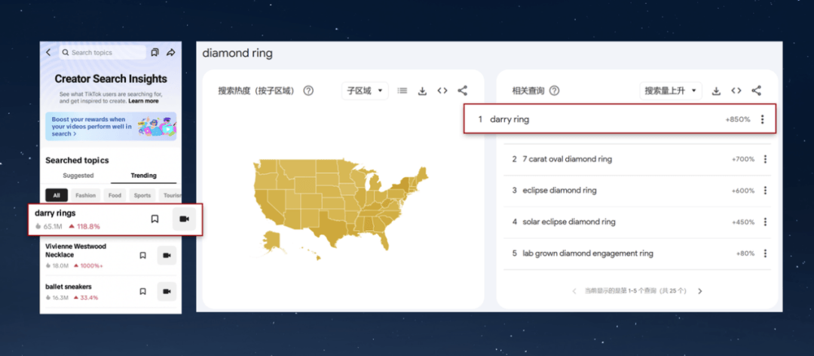Type in the Search topics field
The width and height of the screenshot is (814, 356).
(x=106, y=53)
